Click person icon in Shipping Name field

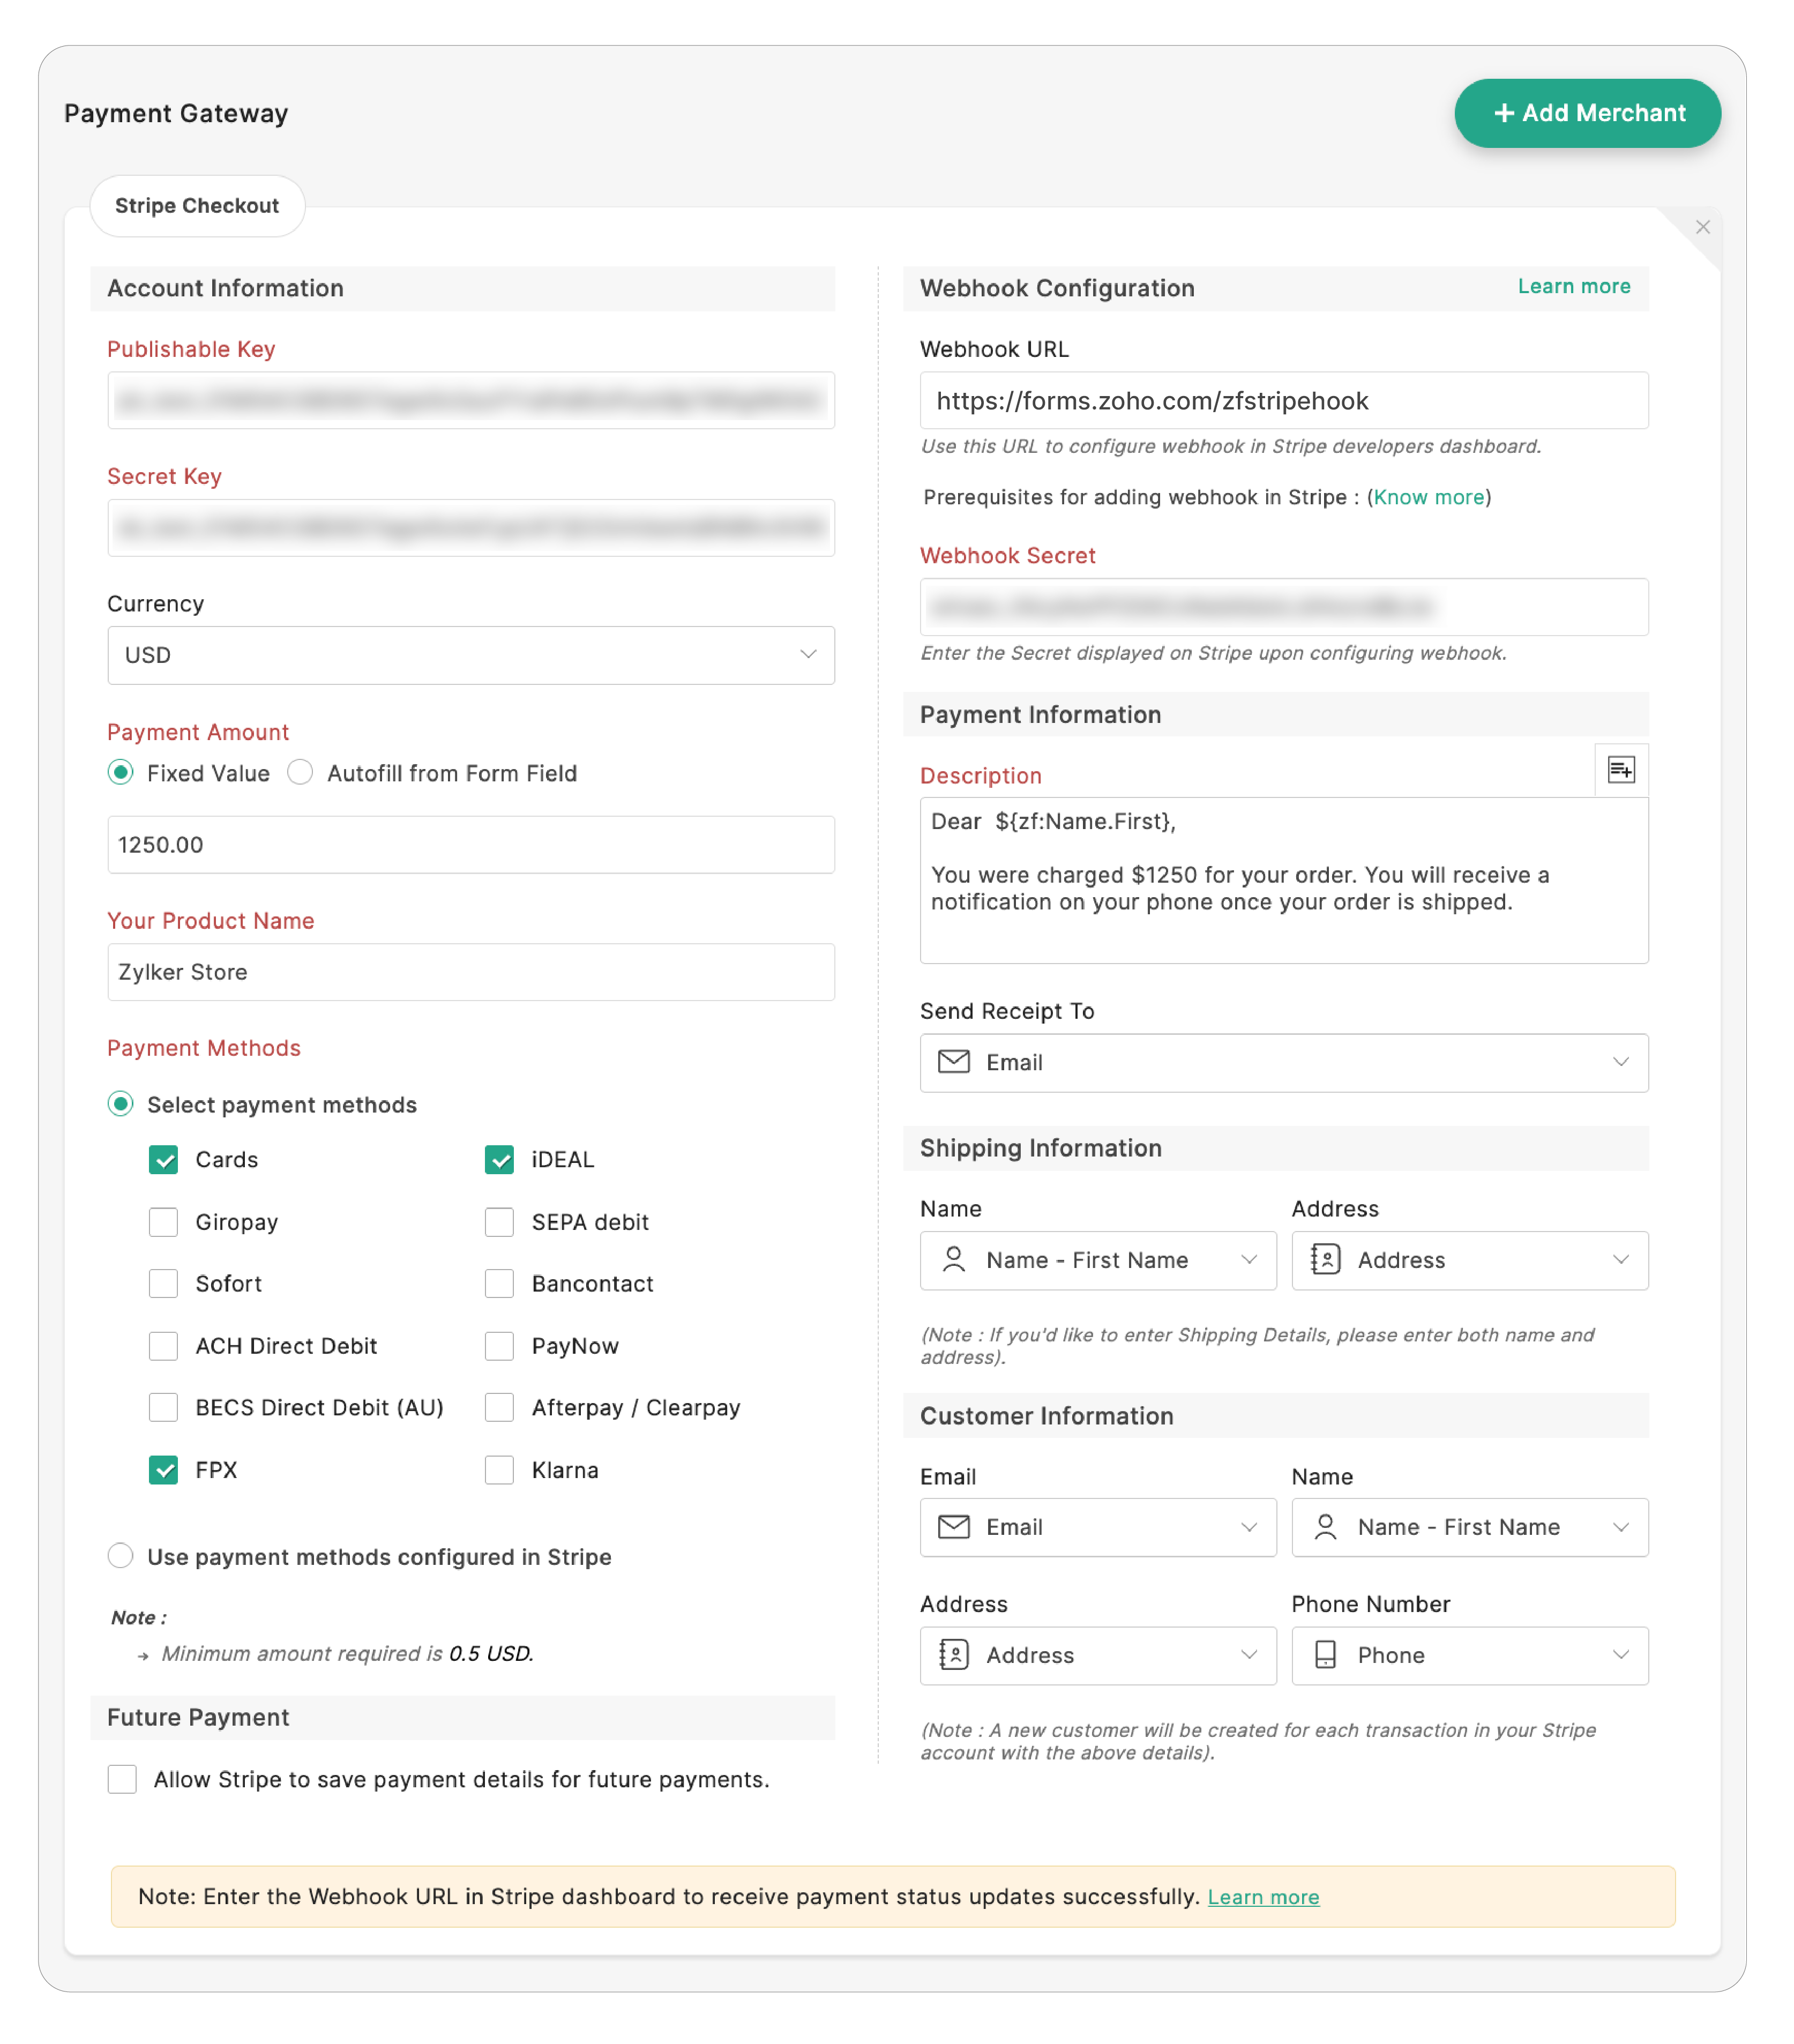coord(953,1259)
